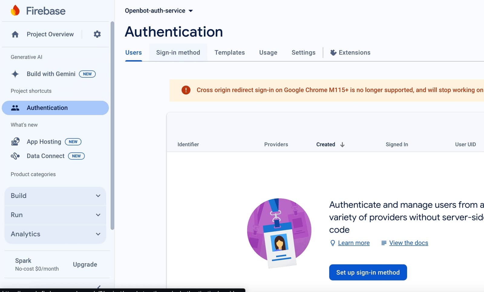This screenshot has height=292, width=484.
Task: Follow the Learn more link
Action: click(354, 243)
